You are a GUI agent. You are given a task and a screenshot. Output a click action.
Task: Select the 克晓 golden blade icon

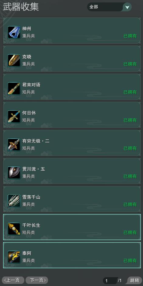click(x=14, y=60)
